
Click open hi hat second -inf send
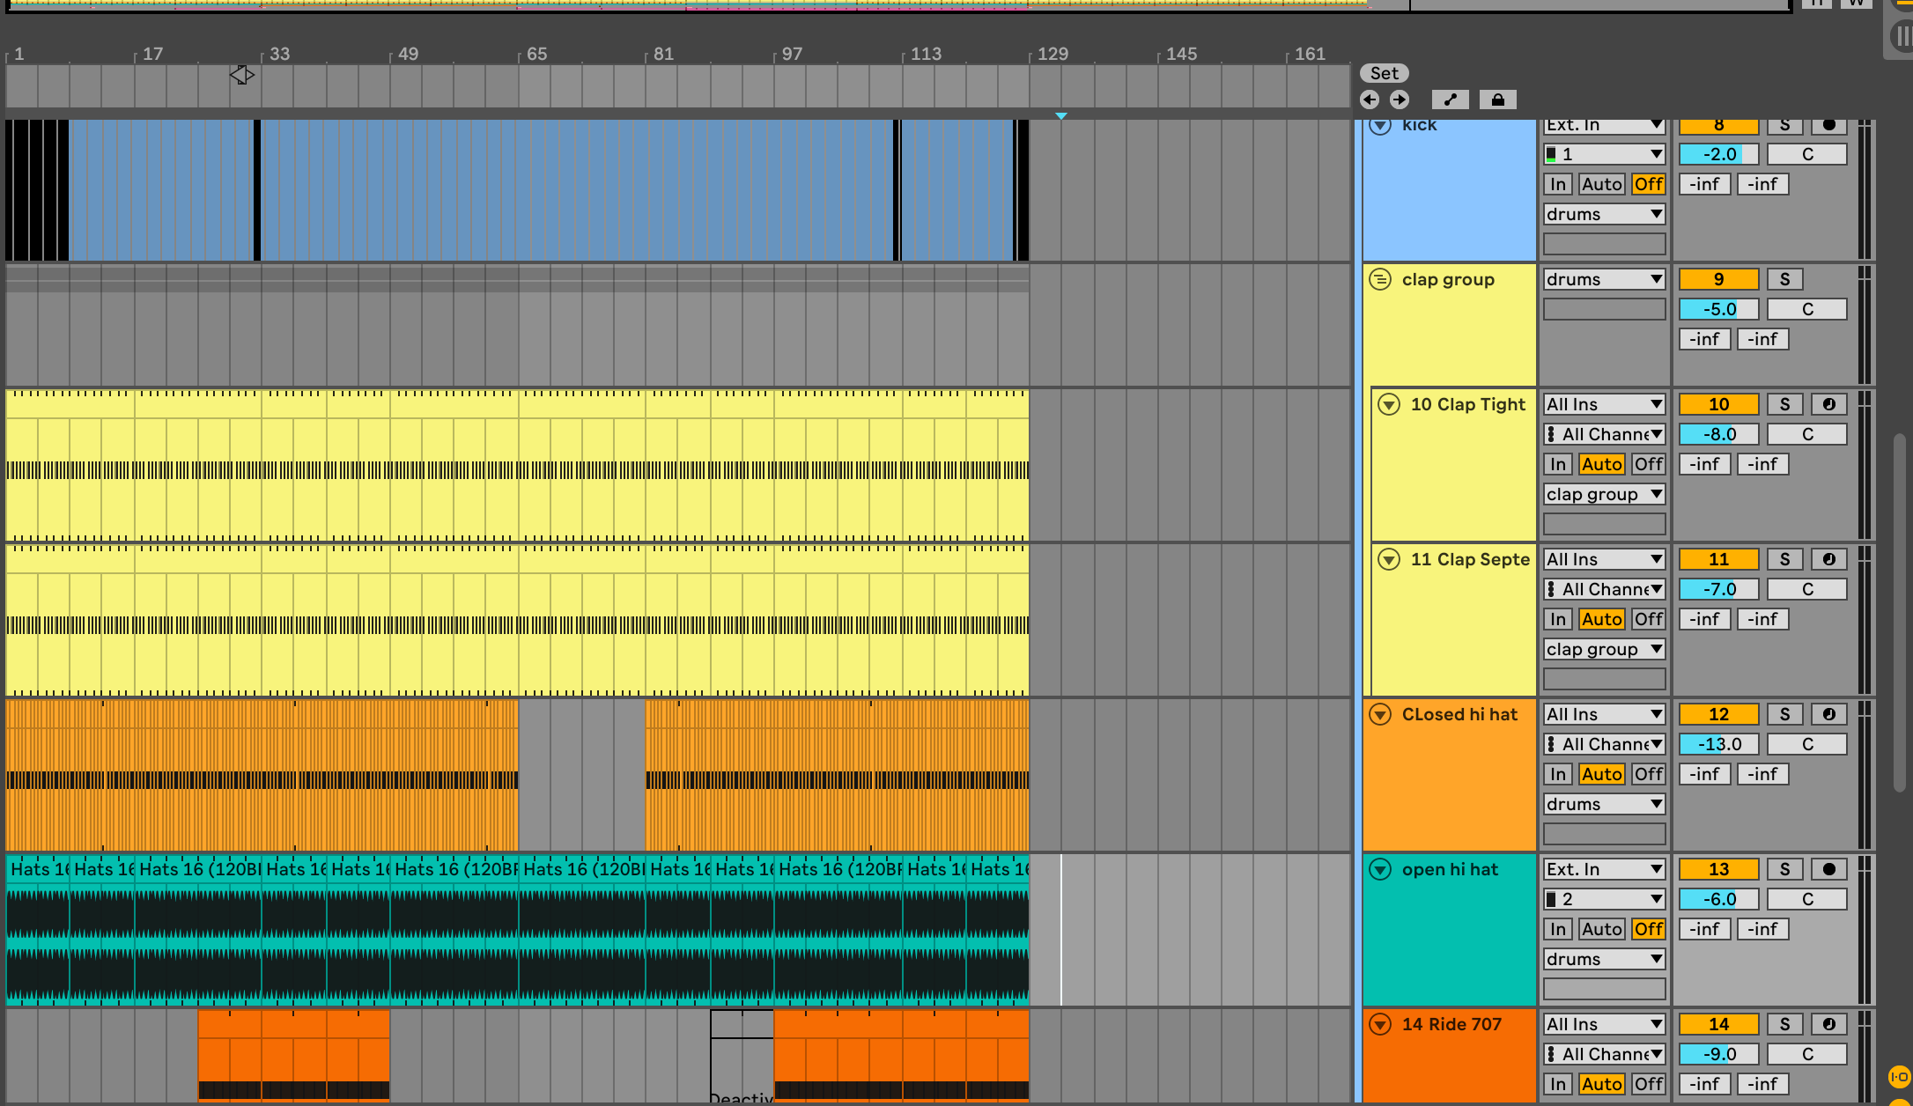point(1762,929)
